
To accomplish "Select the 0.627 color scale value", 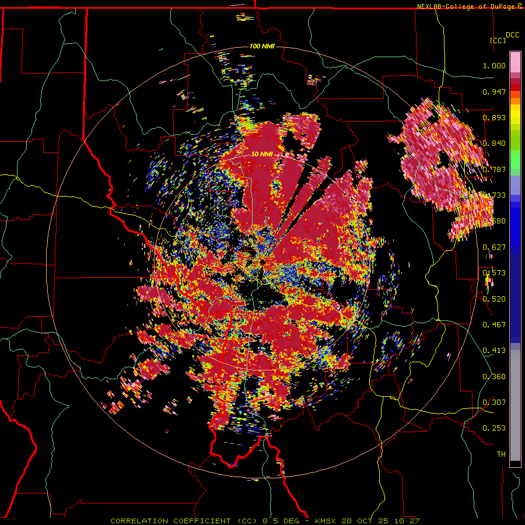I will click(x=494, y=247).
